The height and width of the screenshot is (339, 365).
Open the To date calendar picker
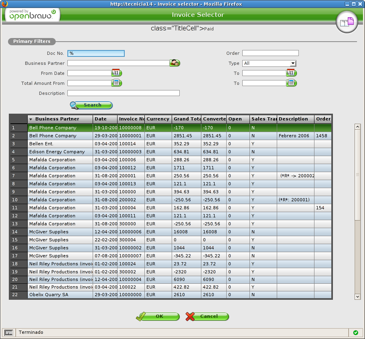(x=291, y=73)
